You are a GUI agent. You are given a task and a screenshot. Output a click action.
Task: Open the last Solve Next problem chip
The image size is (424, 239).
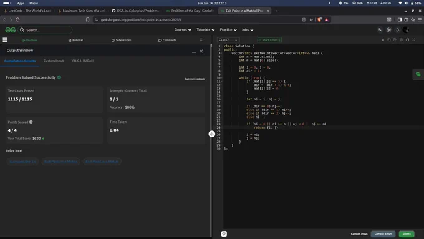click(102, 162)
